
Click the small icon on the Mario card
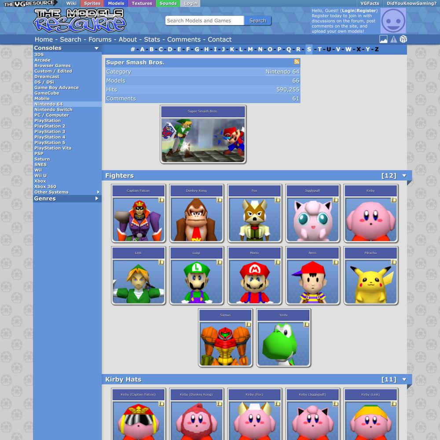(x=278, y=262)
